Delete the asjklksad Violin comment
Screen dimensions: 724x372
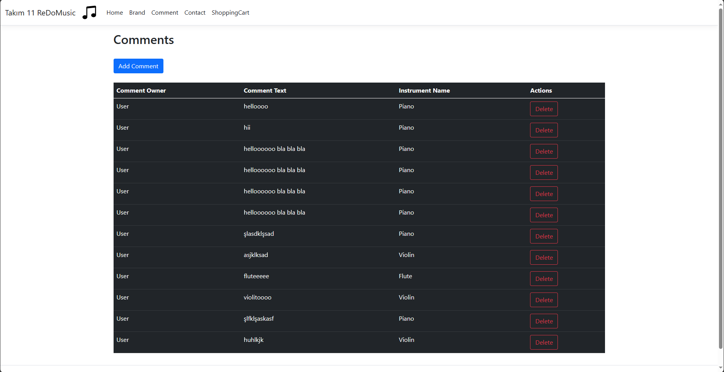(x=544, y=257)
